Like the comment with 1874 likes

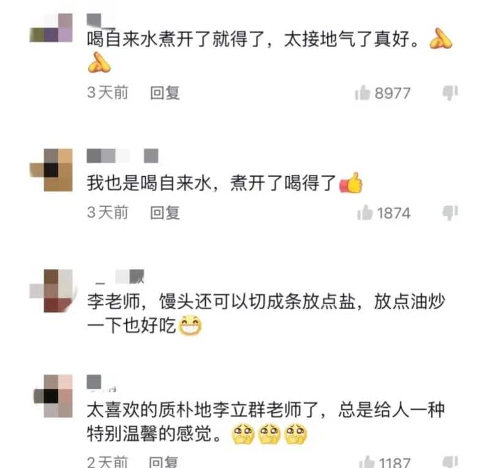pos(365,213)
